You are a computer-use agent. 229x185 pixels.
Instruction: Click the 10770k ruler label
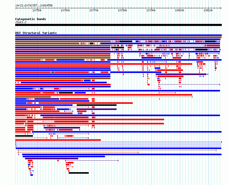[94, 10]
